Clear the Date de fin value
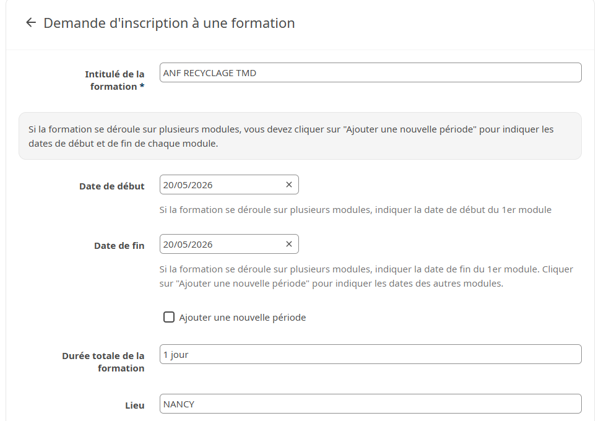 tap(288, 244)
